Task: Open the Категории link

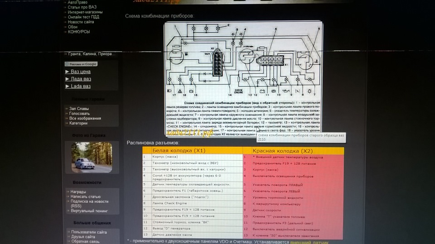Action: [78, 124]
